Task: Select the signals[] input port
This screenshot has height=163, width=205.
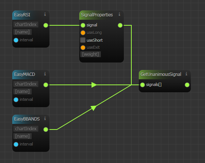Action: coord(142,85)
